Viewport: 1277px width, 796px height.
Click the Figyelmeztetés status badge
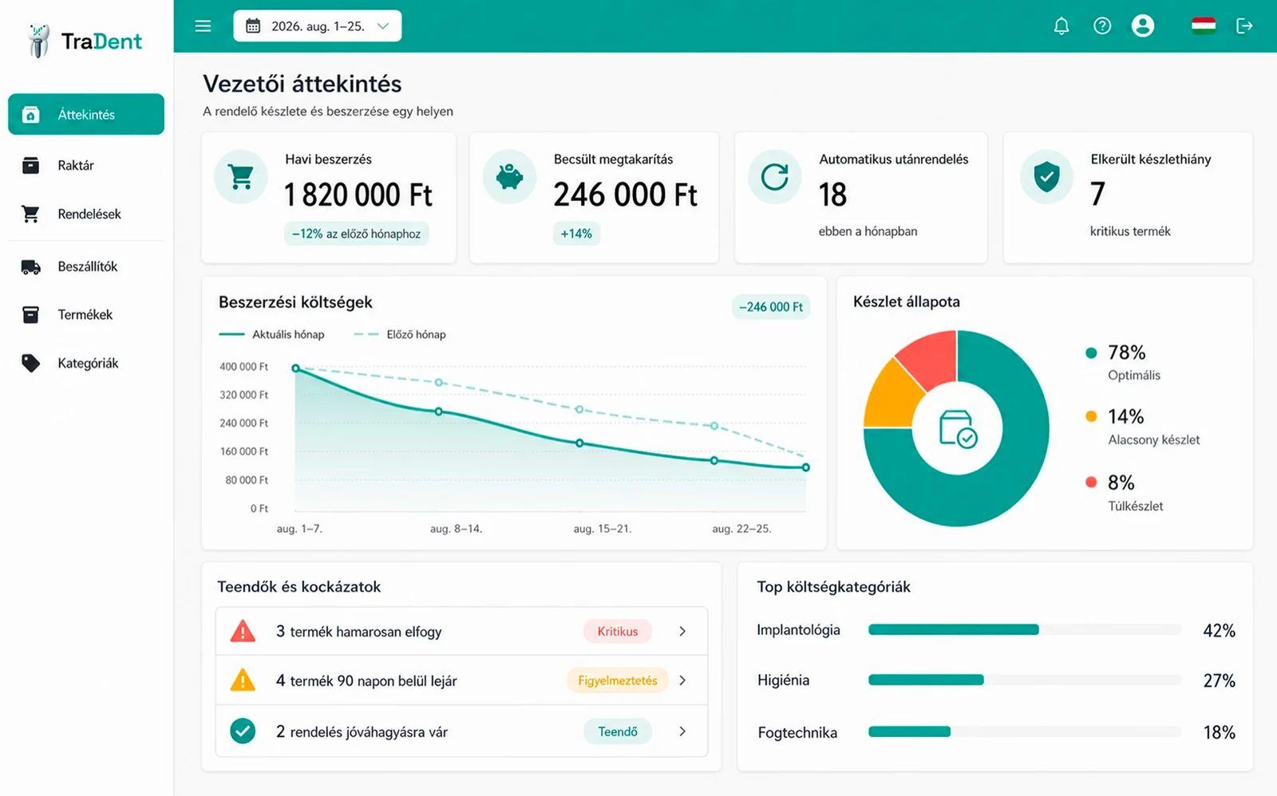pos(618,680)
